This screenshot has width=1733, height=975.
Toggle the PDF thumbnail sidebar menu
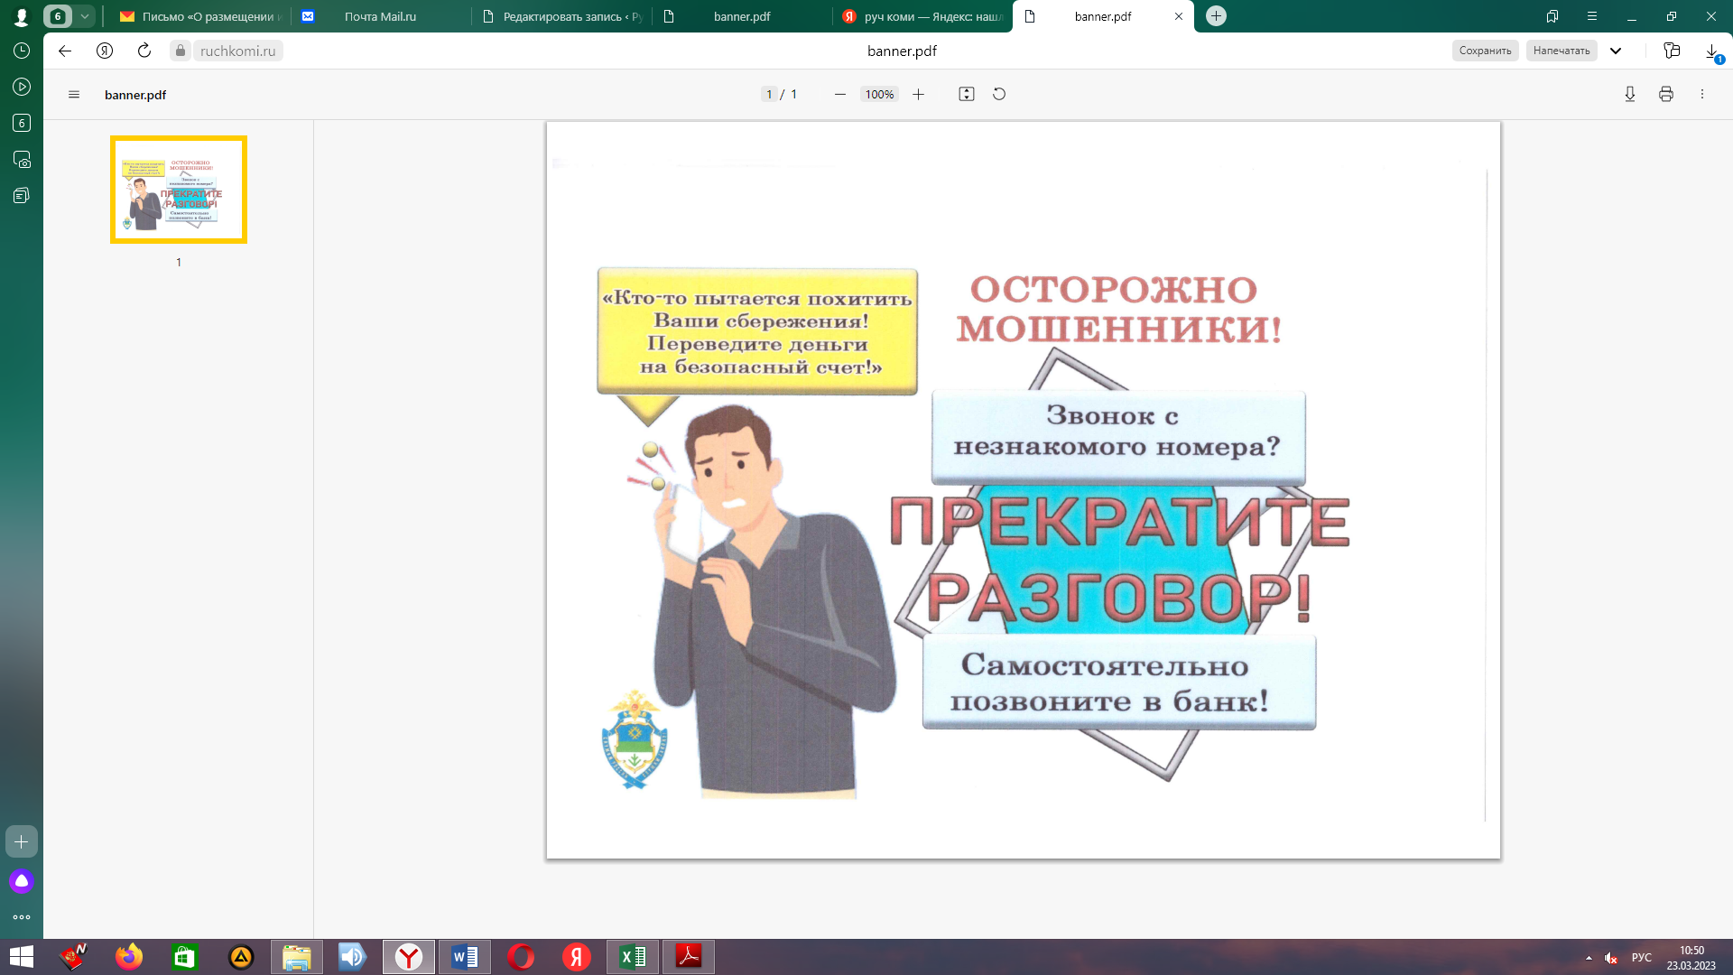[74, 95]
